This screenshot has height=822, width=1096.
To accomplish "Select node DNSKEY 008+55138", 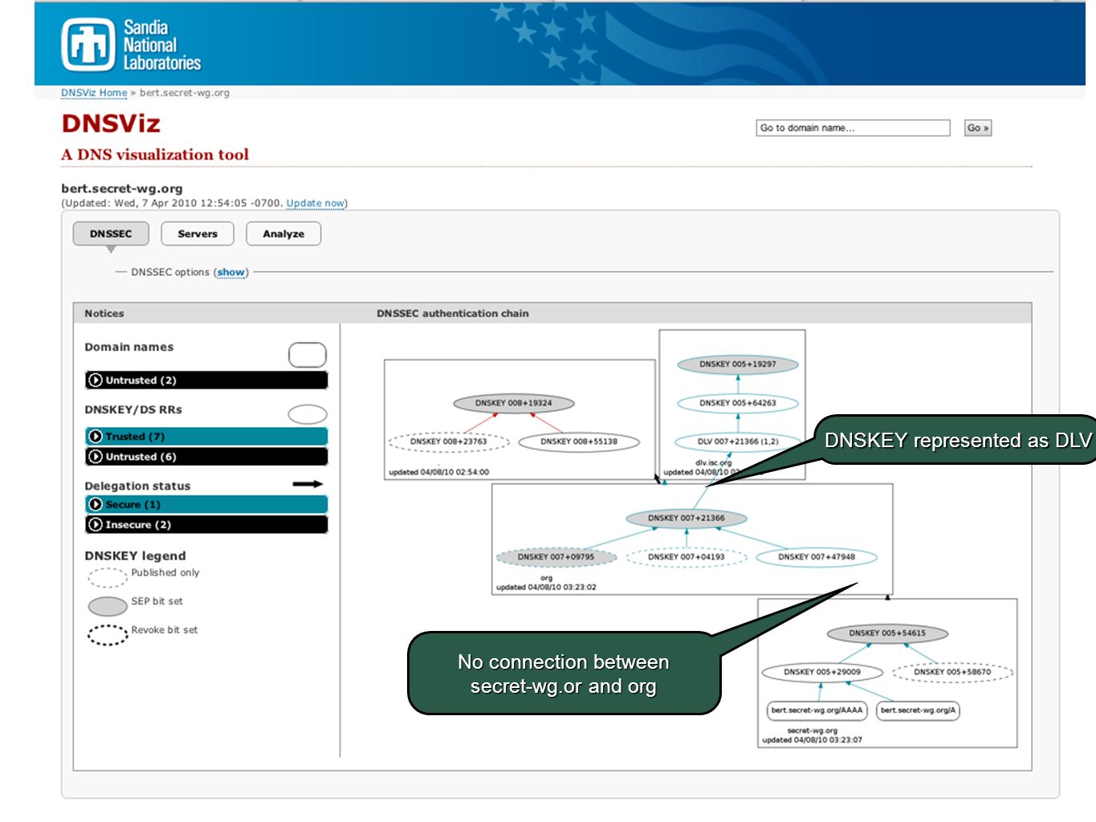I will (579, 442).
